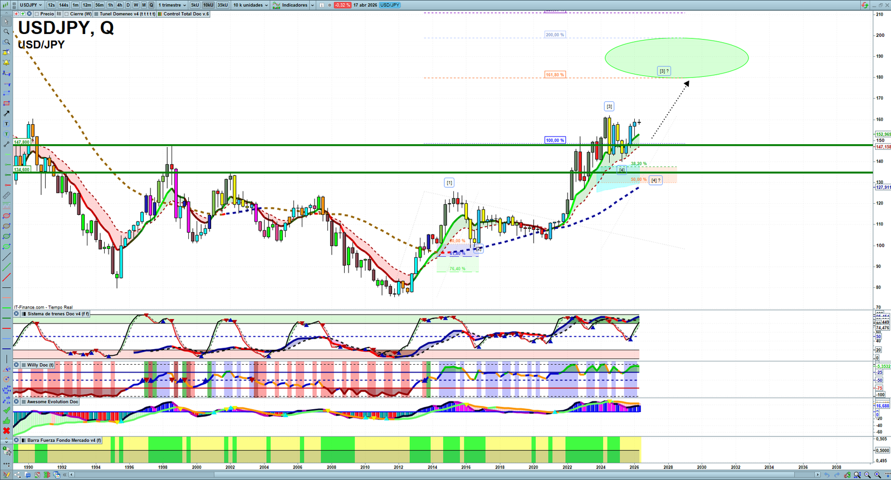Switch to the 1m timeframe
Viewport: 891px width, 480px height.
(x=76, y=5)
